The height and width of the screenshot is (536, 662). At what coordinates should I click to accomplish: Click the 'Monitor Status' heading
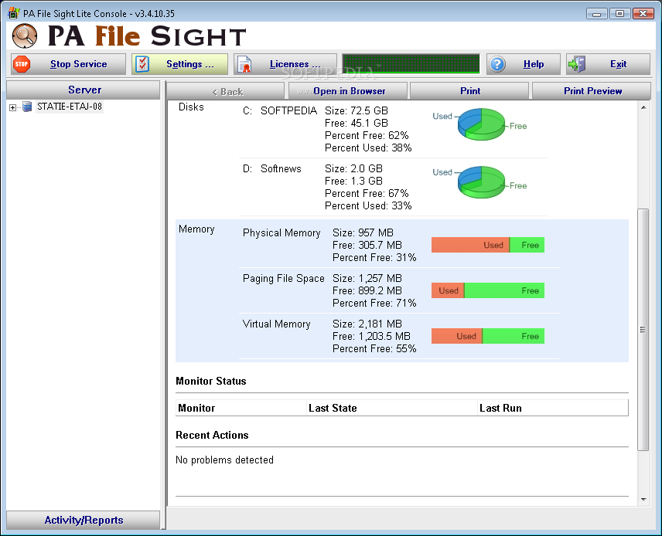210,381
